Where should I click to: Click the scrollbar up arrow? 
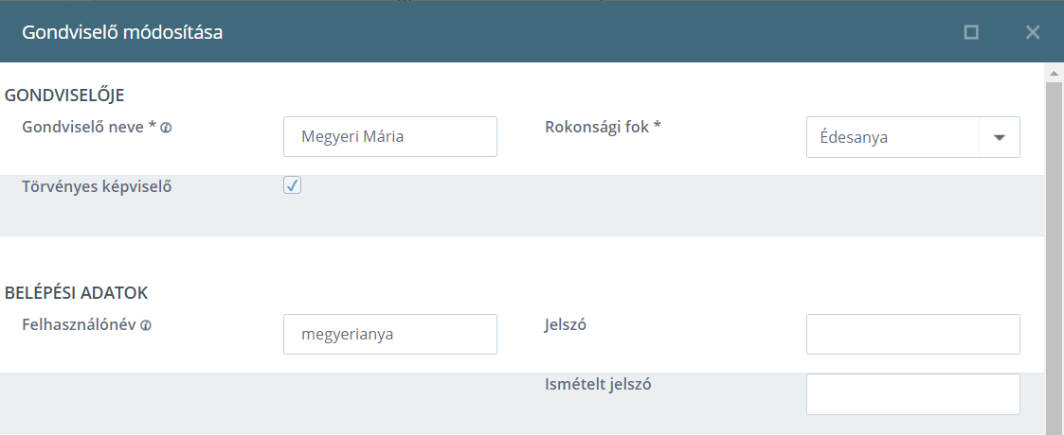pos(1054,73)
